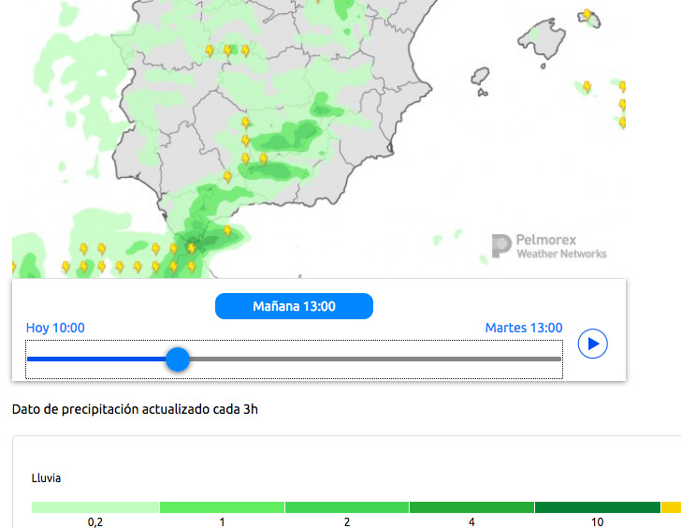
Task: Click the dark green 10 legend swatch
Action: pos(598,507)
